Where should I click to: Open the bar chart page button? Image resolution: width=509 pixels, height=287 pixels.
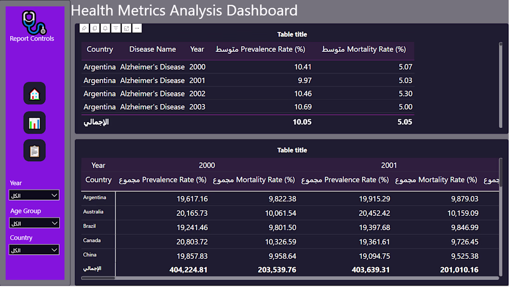pyautogui.click(x=34, y=123)
